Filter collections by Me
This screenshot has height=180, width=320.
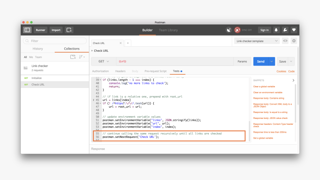pyautogui.click(x=31, y=57)
